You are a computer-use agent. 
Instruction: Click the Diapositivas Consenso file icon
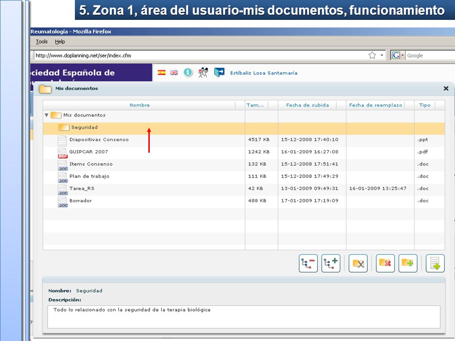(62, 141)
